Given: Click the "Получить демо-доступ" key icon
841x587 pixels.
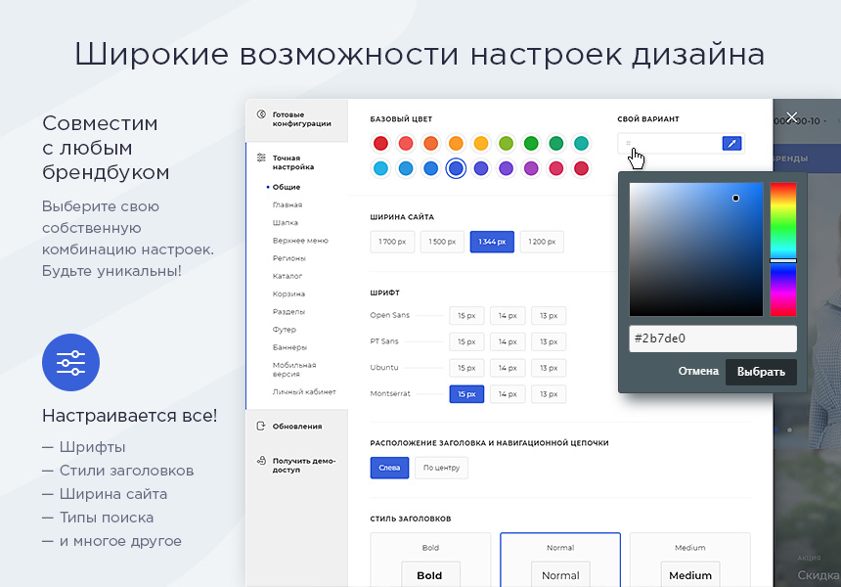Looking at the screenshot, I should point(260,462).
